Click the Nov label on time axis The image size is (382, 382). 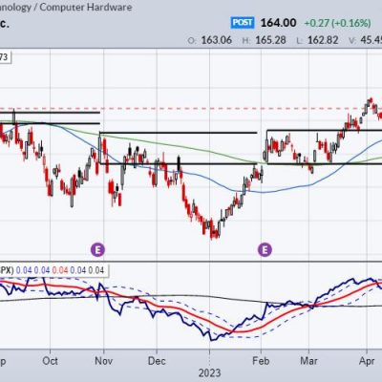coord(104,361)
